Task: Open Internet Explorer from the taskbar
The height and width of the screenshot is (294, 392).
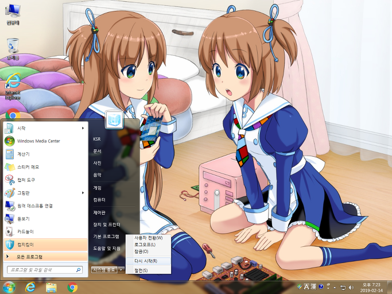Action: click(30, 287)
